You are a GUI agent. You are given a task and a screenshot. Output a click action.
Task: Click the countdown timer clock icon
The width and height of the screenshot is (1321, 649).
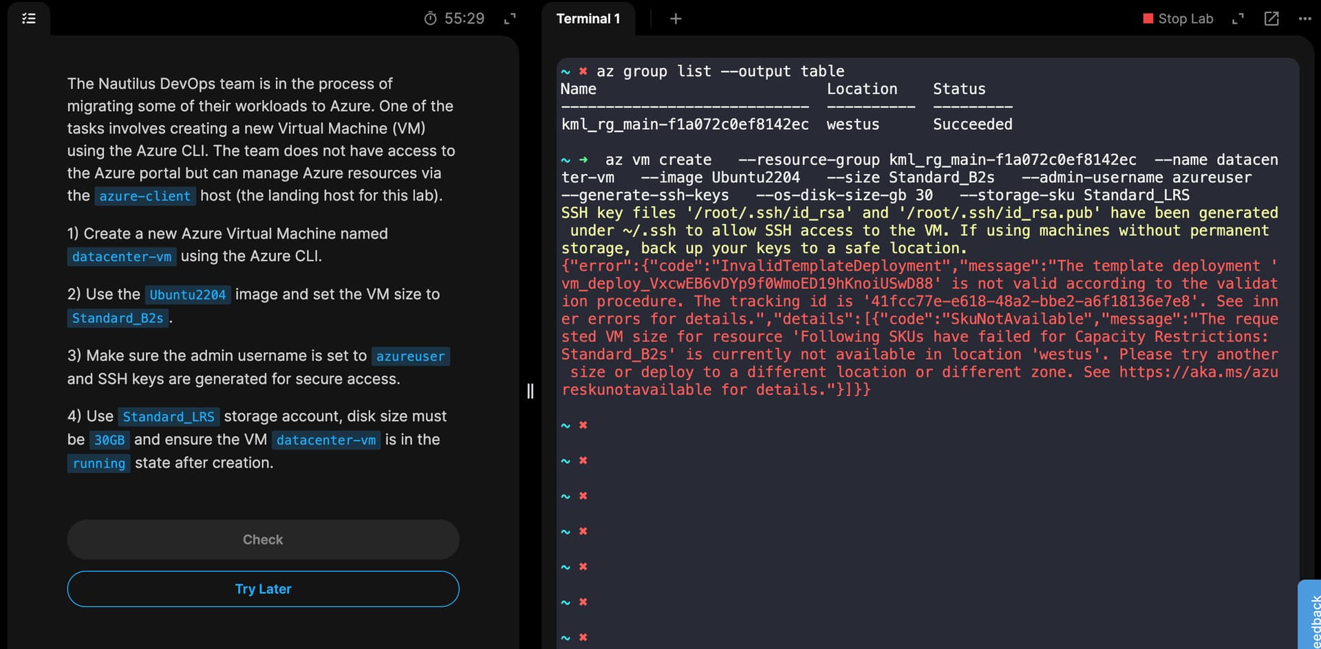pos(430,19)
